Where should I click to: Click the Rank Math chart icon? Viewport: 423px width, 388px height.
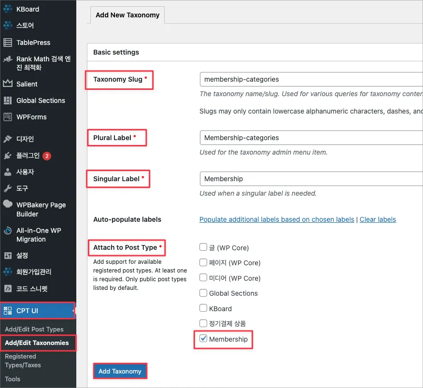coord(8,59)
